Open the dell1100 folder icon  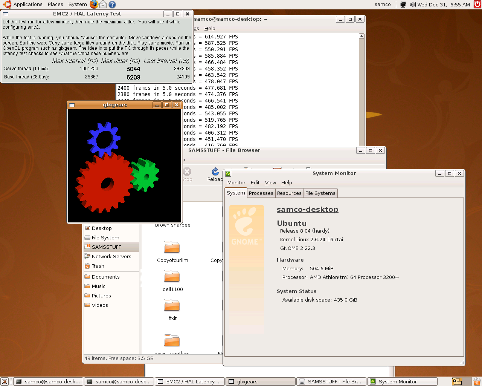point(172,276)
